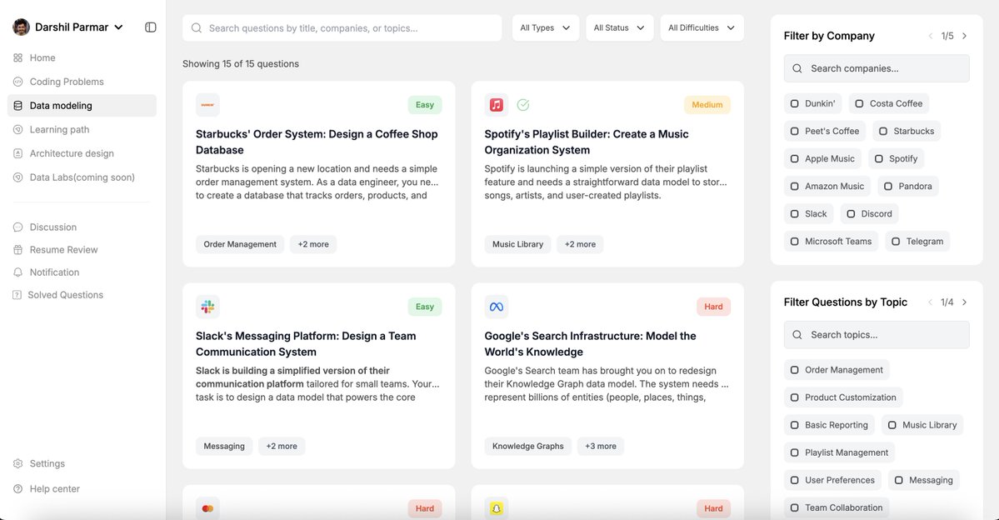Click the Snapchat logo on the bottom card

(x=497, y=508)
